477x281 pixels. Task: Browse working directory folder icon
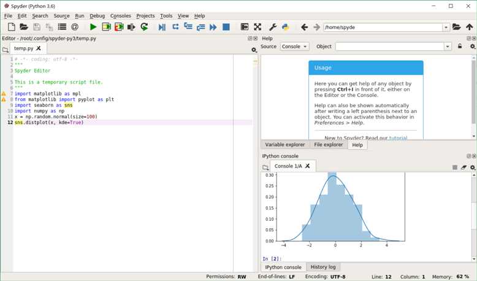(456, 27)
